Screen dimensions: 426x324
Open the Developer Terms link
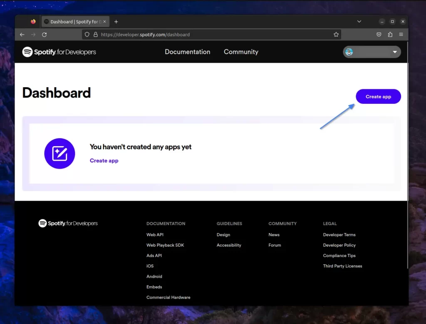coord(339,235)
